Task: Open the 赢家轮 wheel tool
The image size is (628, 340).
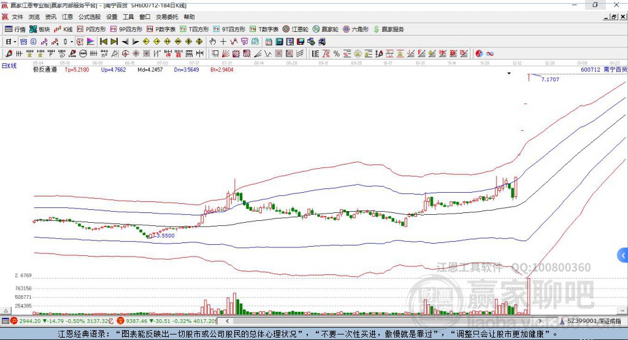Action: coord(326,29)
